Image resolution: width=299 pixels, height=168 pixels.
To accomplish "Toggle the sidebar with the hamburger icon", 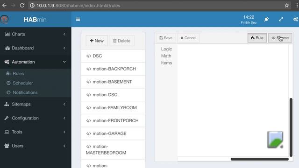I will (x=78, y=19).
